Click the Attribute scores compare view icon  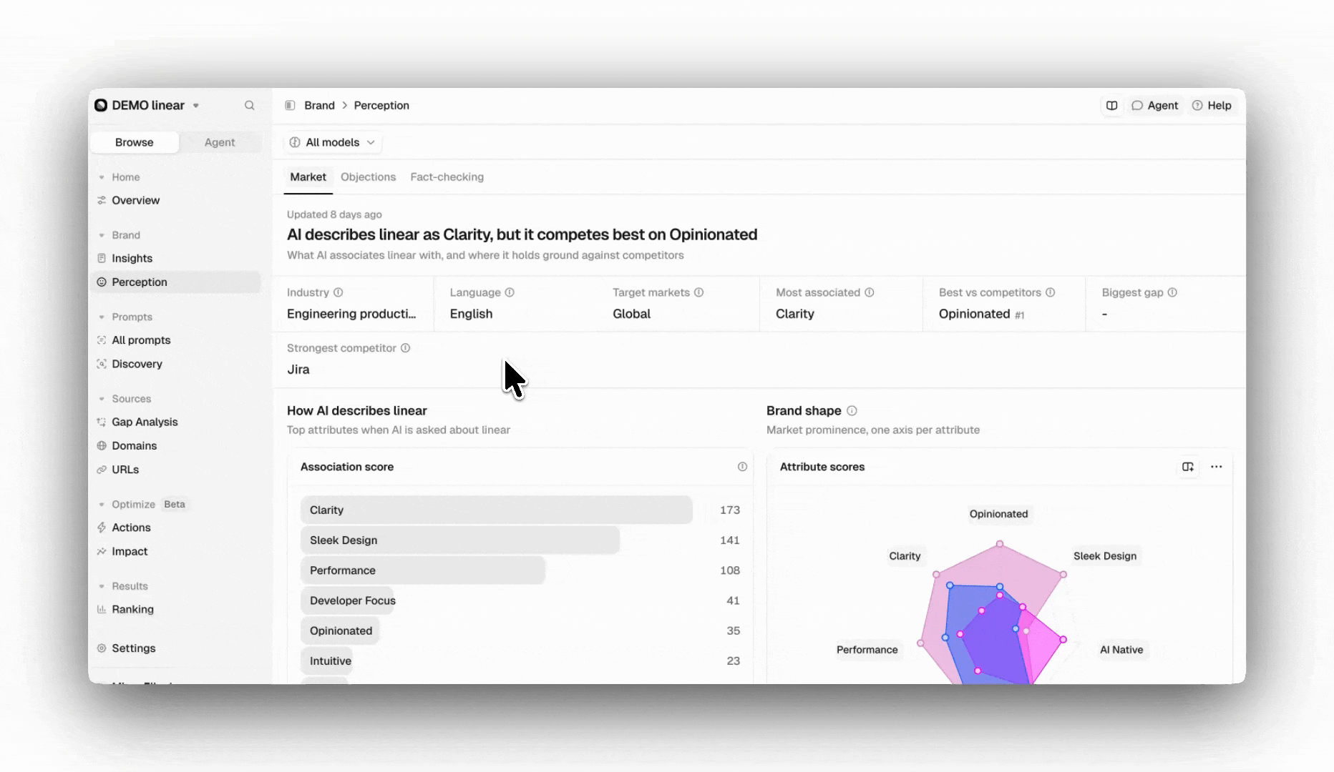[1188, 467]
